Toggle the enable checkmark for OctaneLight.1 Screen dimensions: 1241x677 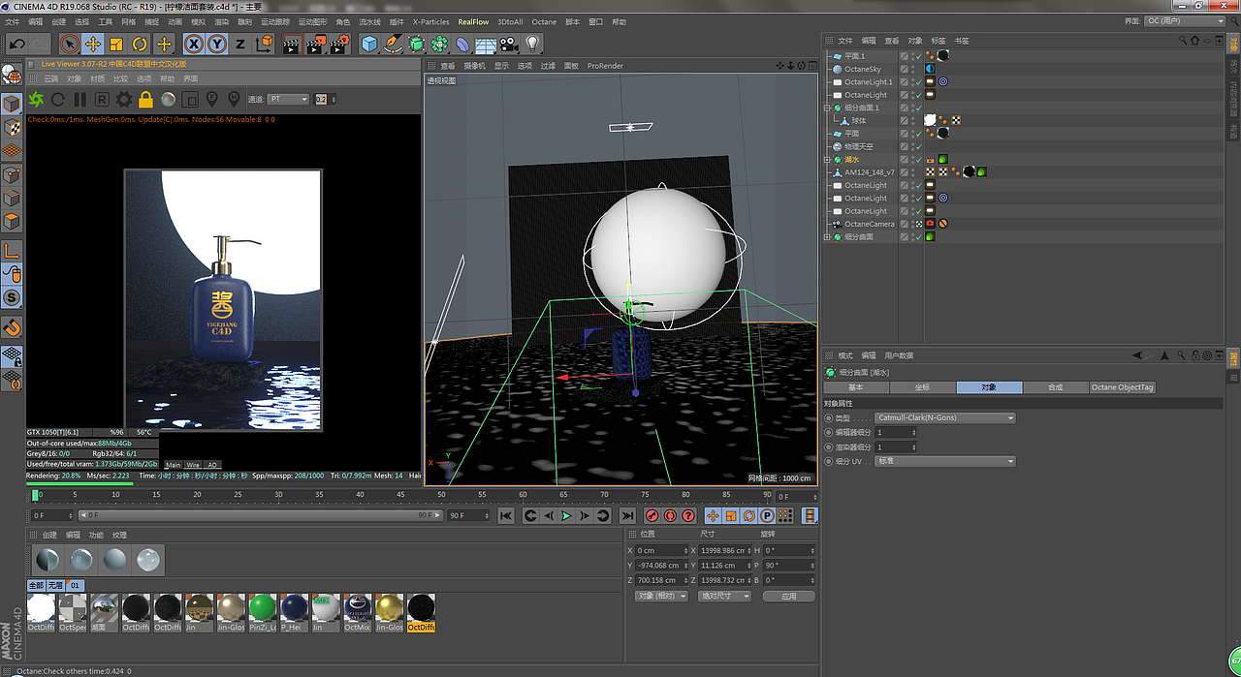point(918,81)
